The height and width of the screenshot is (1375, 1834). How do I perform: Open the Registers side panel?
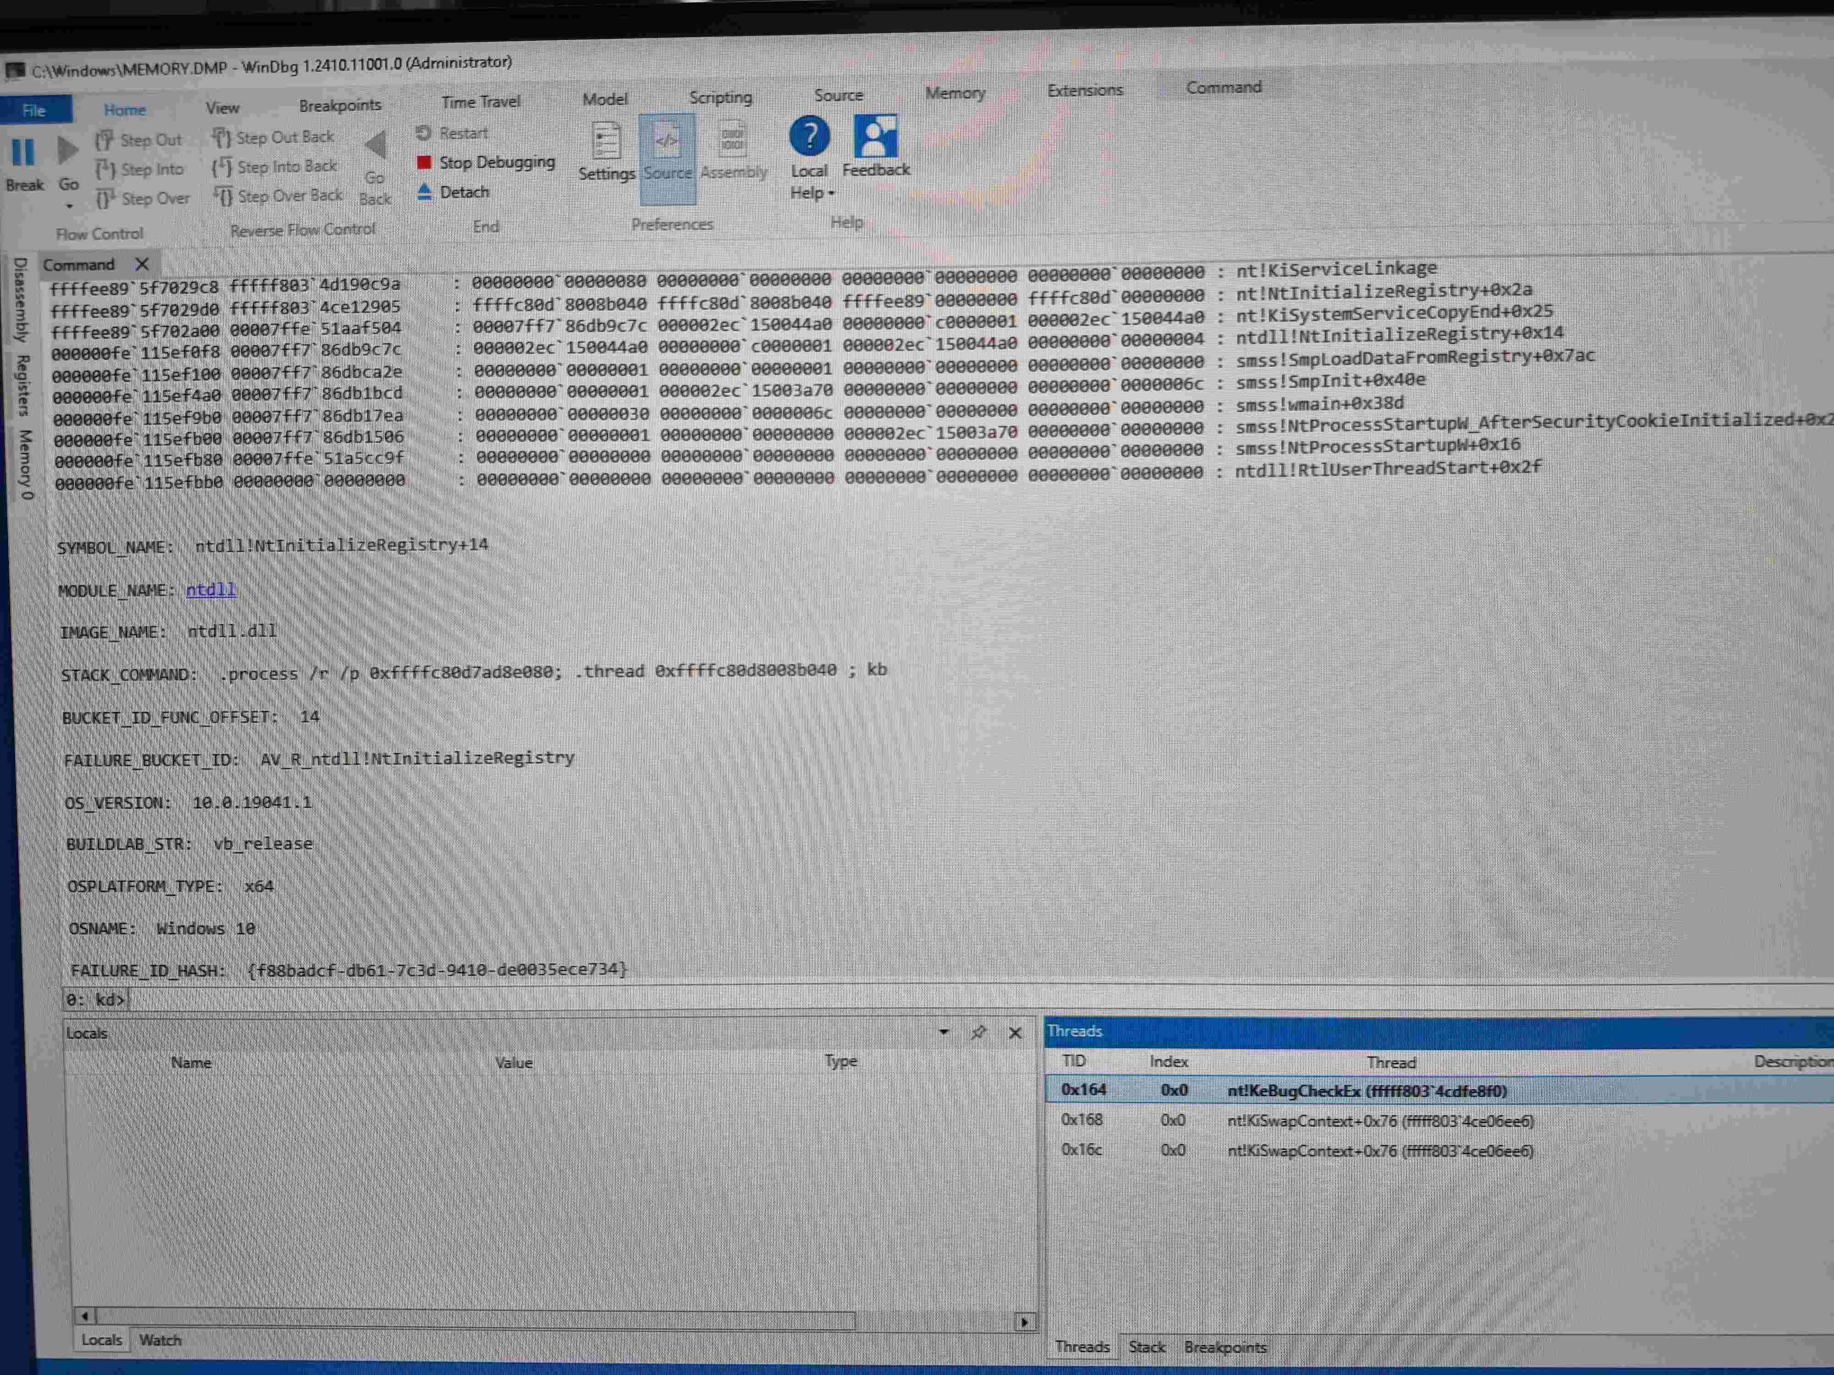click(22, 385)
